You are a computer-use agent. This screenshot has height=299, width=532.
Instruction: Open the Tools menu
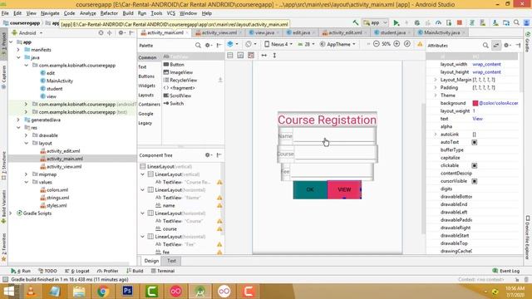coord(156,13)
